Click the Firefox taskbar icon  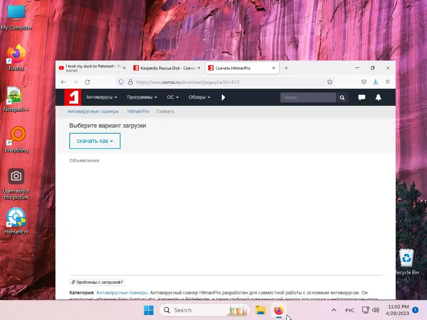click(x=279, y=310)
